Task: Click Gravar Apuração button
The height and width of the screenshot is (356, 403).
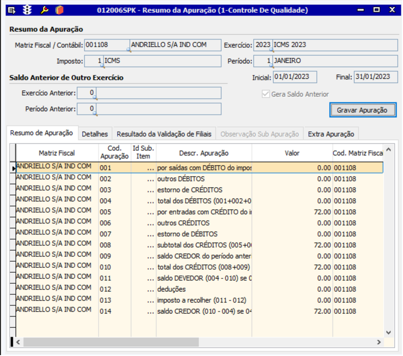Action: (x=363, y=110)
